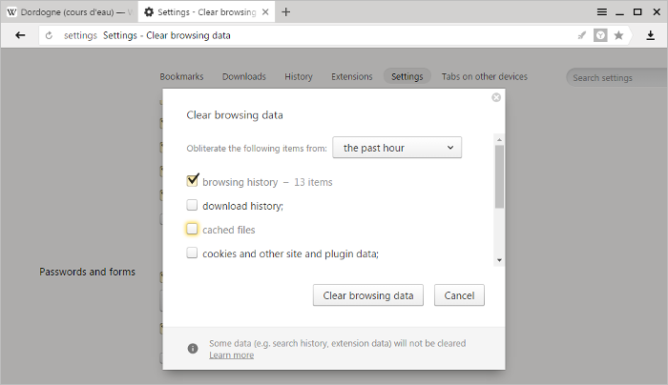This screenshot has width=668, height=385.
Task: Check the cached files checkbox
Action: click(x=192, y=229)
